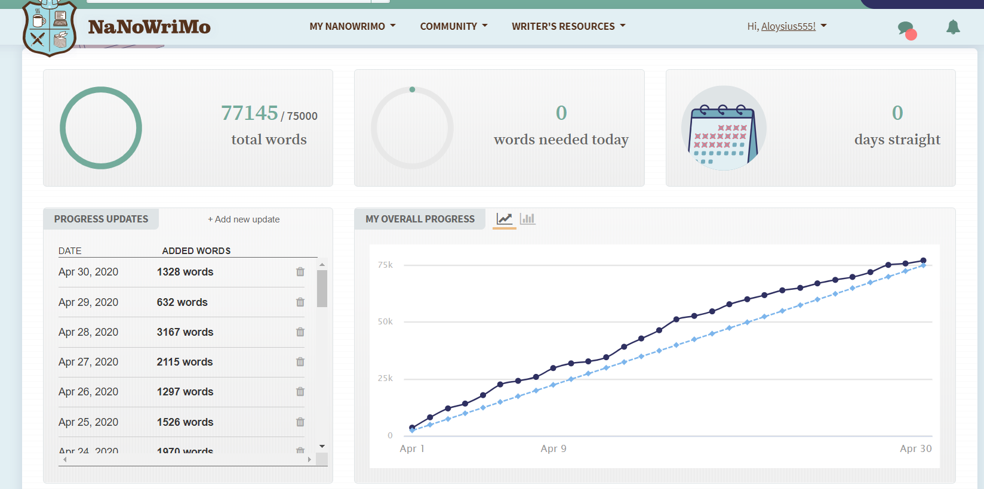Switch to bar chart view
This screenshot has width=984, height=489.
527,219
